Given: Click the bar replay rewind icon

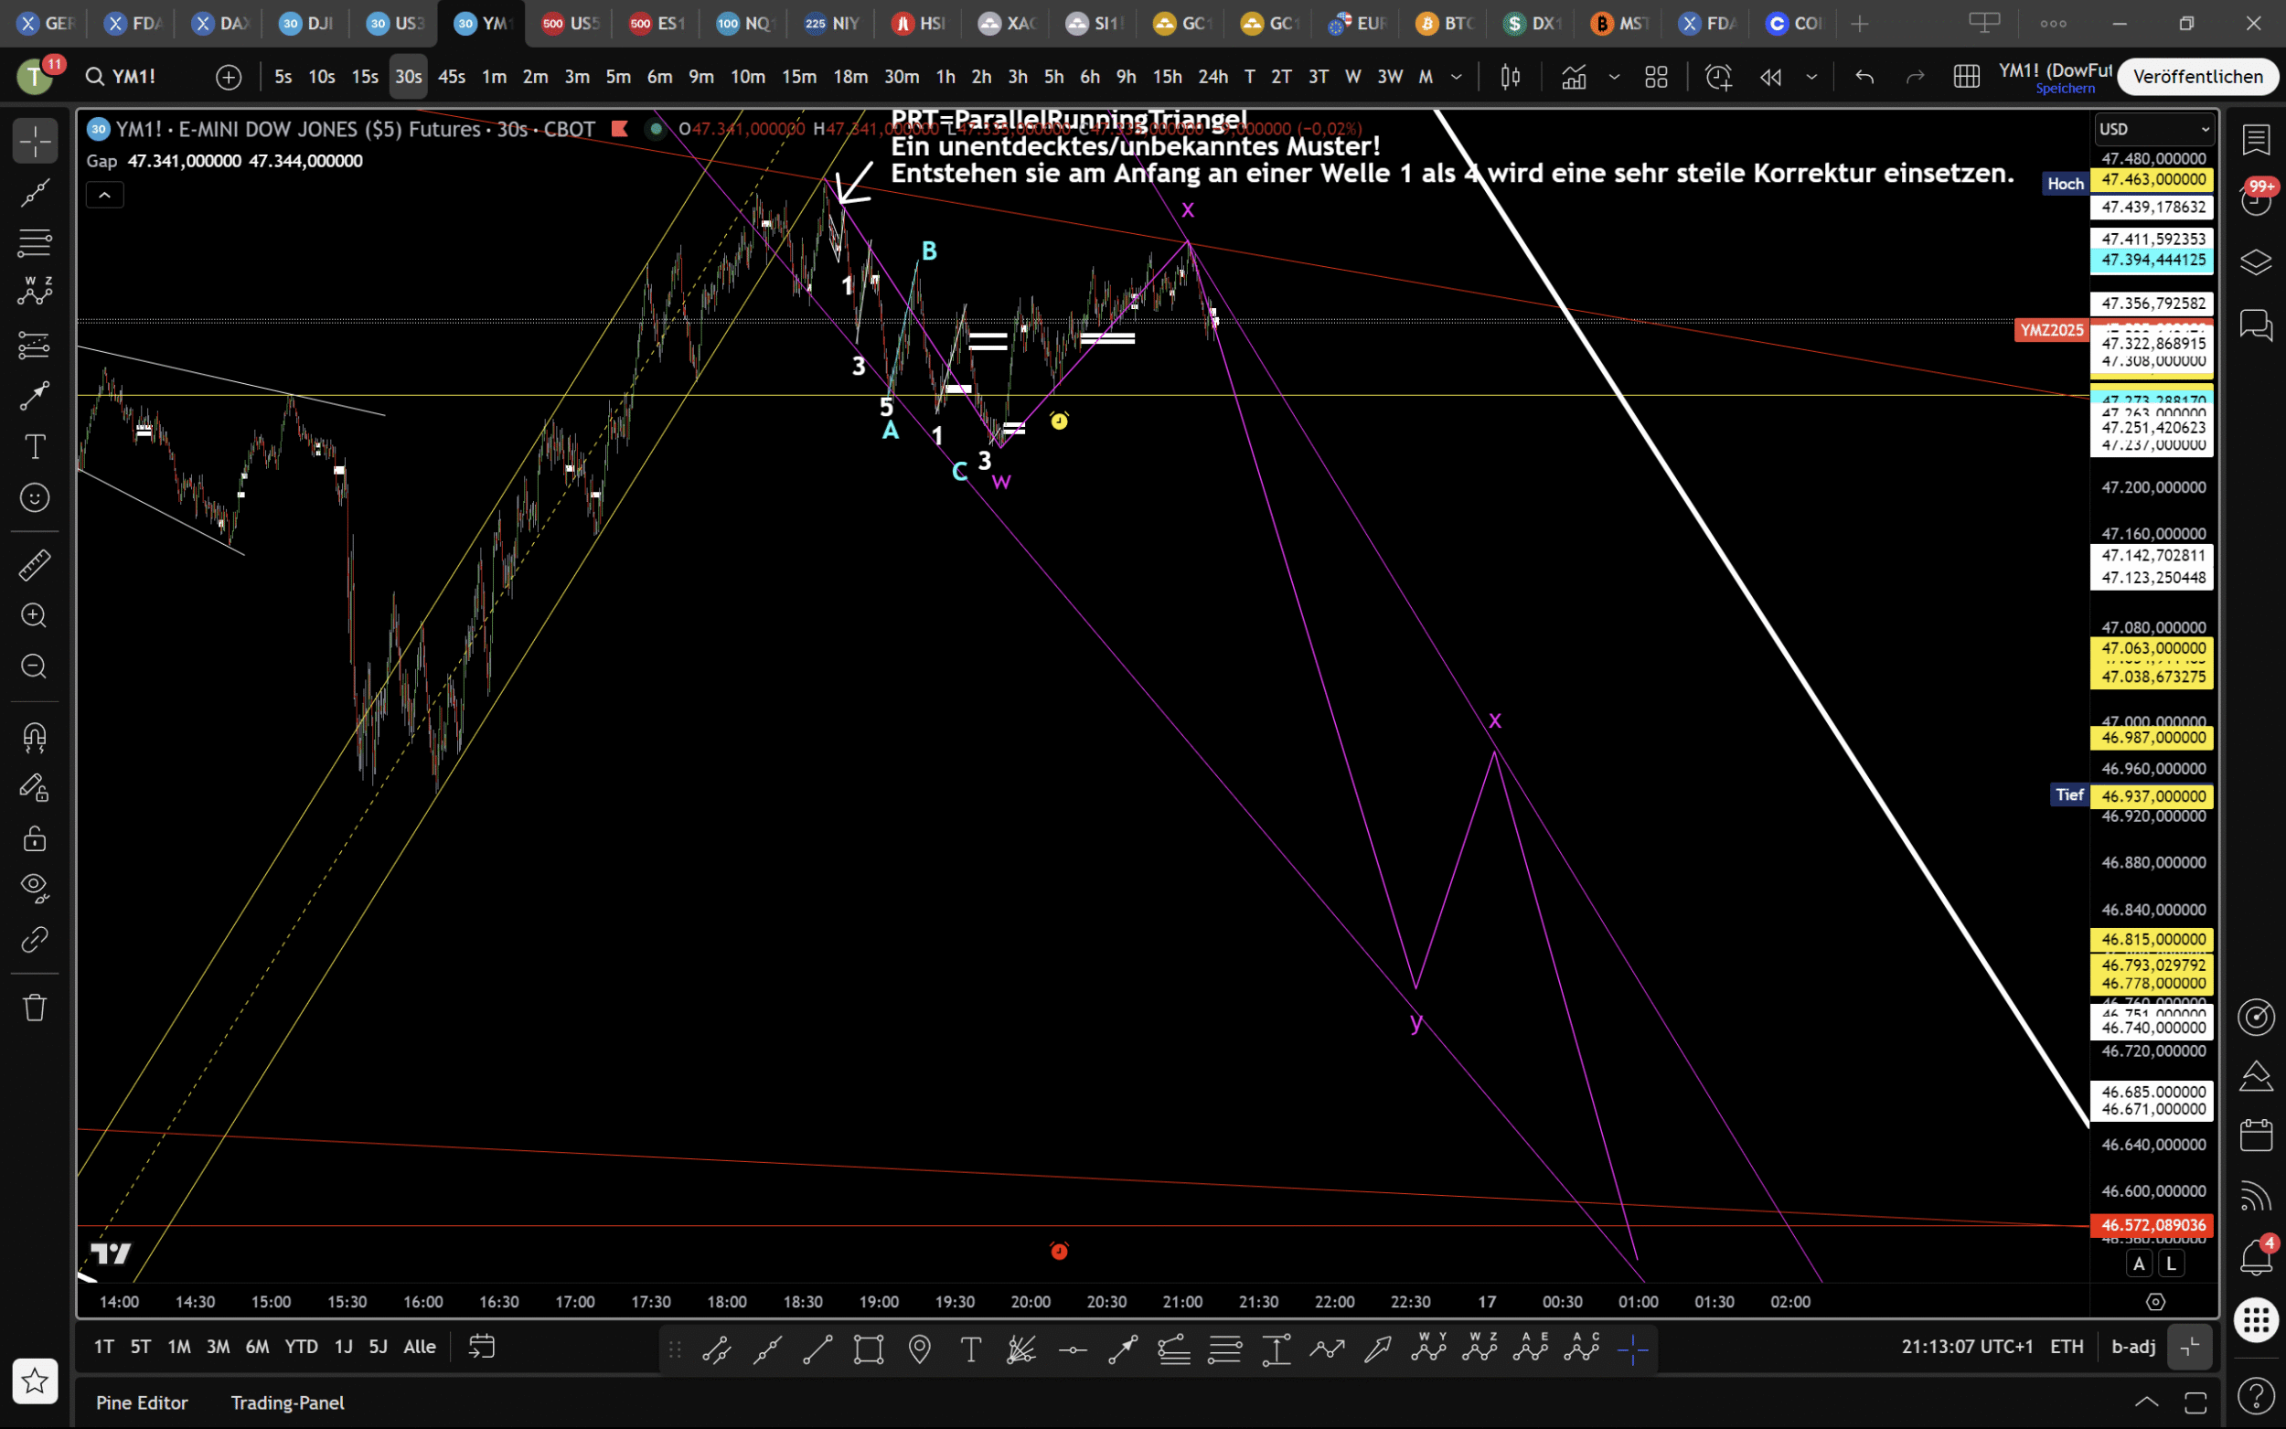Looking at the screenshot, I should pyautogui.click(x=1770, y=77).
